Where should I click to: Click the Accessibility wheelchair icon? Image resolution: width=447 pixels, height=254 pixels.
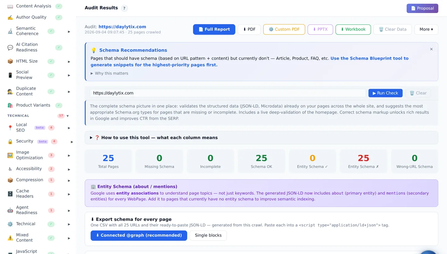click(x=10, y=169)
